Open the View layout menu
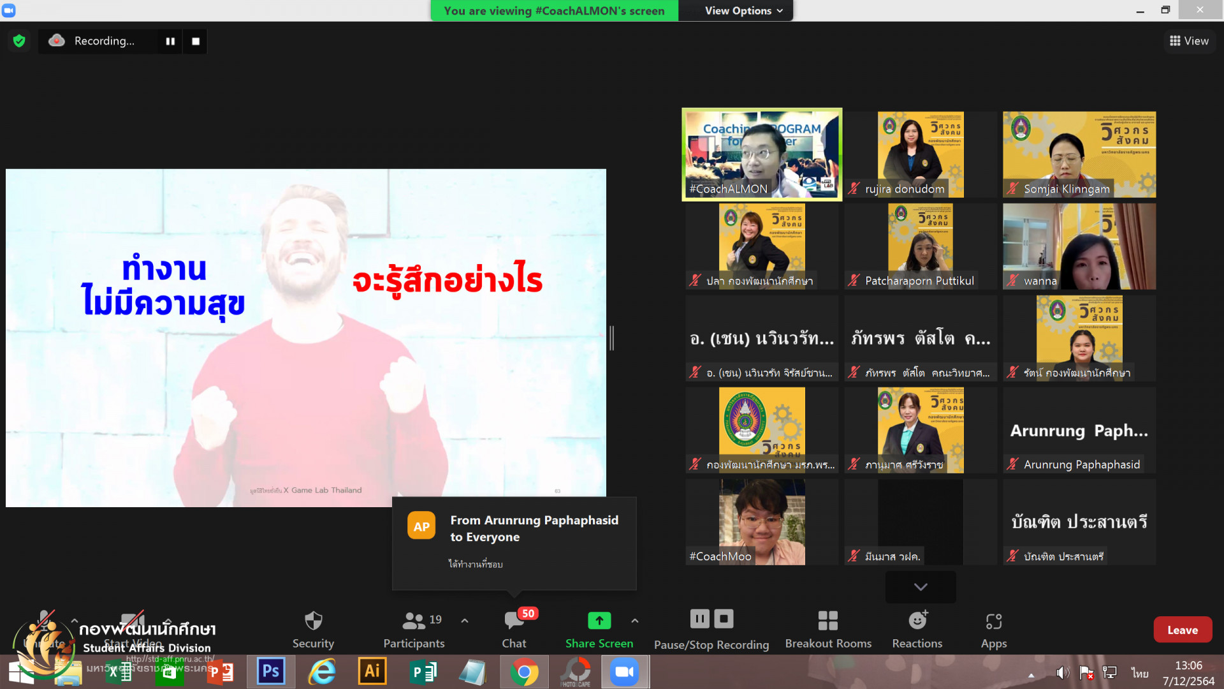This screenshot has width=1224, height=689. coord(1189,41)
